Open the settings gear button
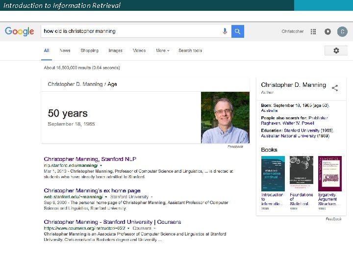Screen dimensions: 353x265 tap(336, 51)
